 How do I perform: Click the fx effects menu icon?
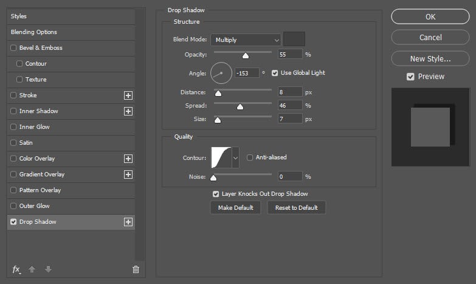pos(16,269)
